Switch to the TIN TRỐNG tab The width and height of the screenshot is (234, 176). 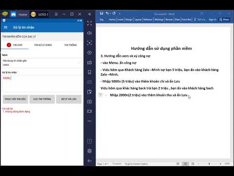[x=71, y=45]
